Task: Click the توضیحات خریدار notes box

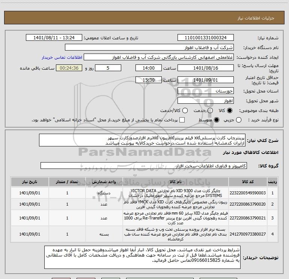Action: click(x=143, y=257)
